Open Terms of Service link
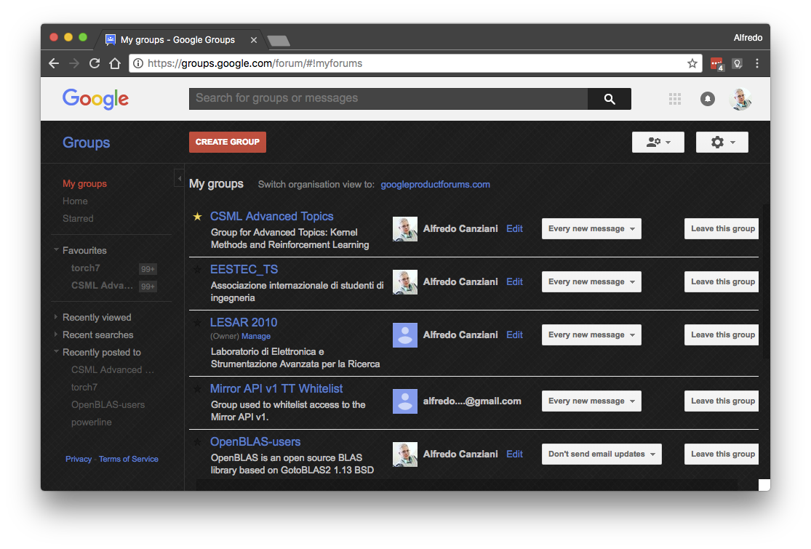The image size is (811, 549). pyautogui.click(x=128, y=459)
